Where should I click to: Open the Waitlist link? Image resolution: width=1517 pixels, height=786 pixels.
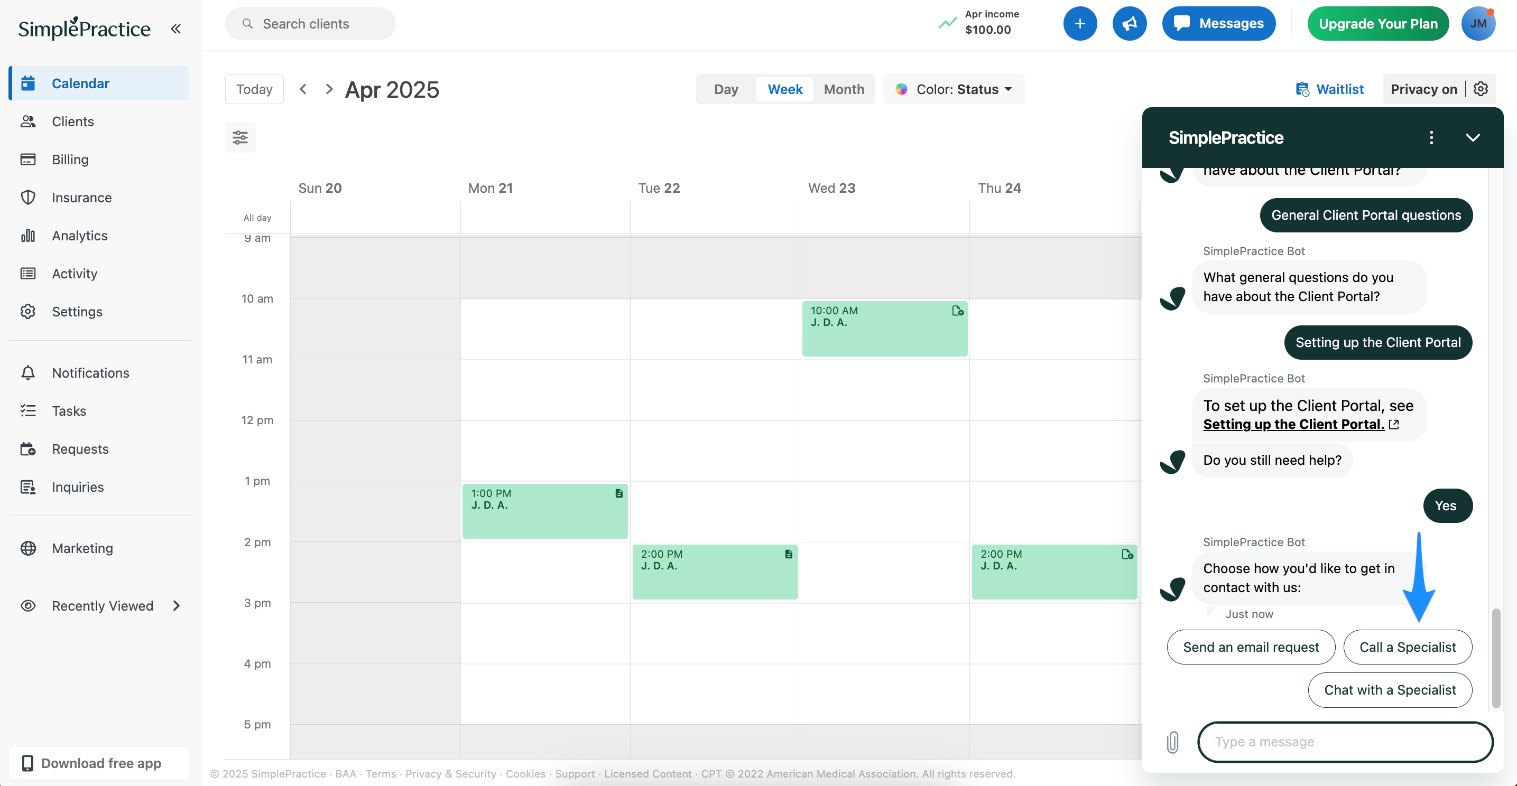coord(1330,89)
